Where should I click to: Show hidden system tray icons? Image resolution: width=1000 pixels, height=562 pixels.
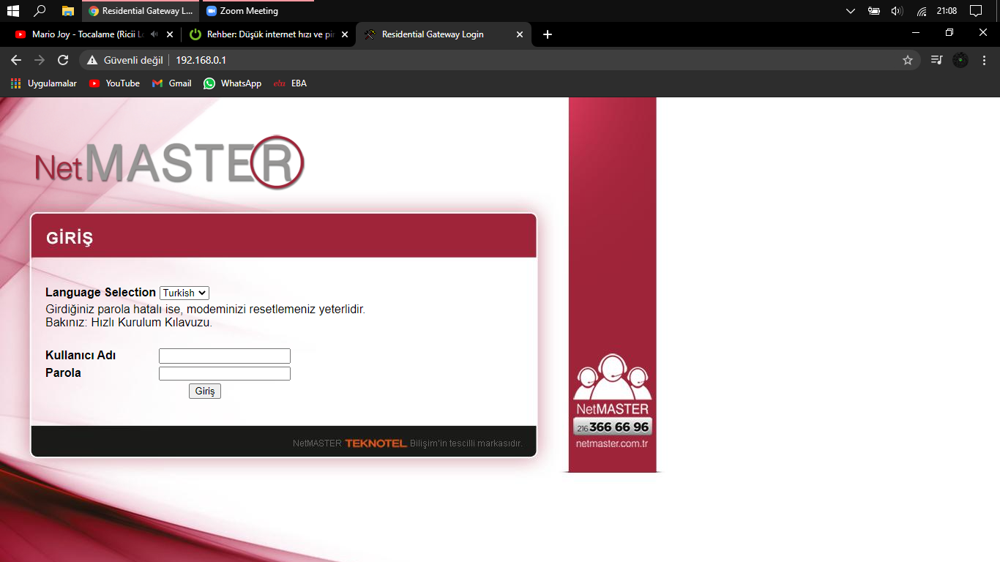850,11
